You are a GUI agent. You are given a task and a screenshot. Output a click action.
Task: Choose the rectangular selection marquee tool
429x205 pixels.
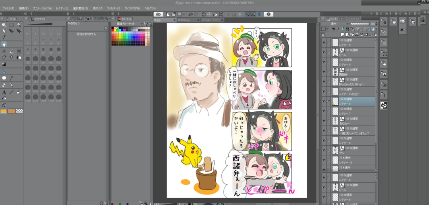(x=12, y=25)
